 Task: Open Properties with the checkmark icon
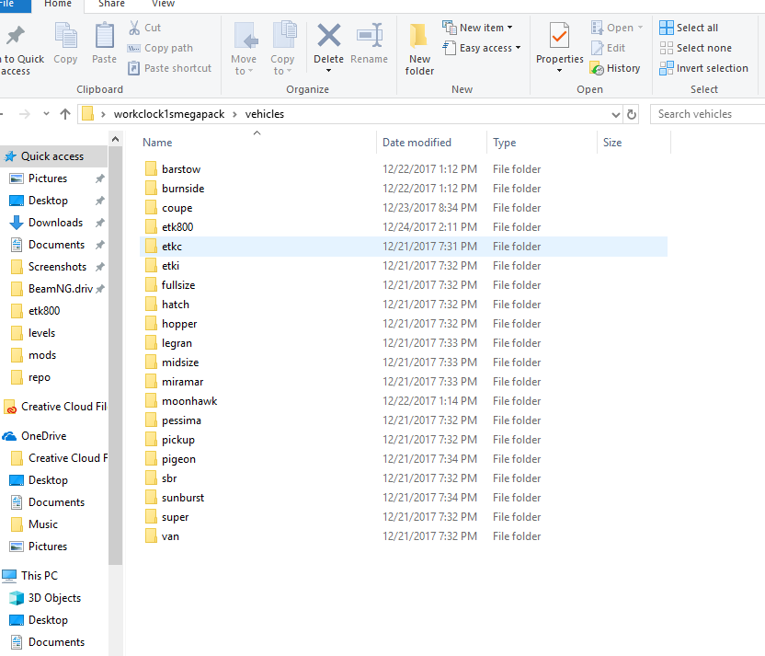point(559,35)
